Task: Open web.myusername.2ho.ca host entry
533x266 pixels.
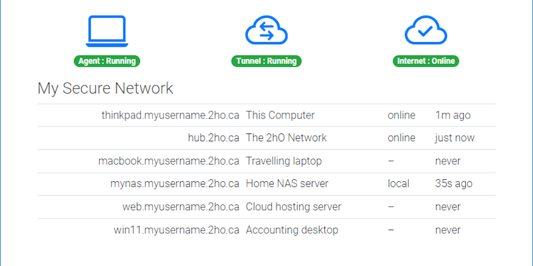Action: [181, 207]
